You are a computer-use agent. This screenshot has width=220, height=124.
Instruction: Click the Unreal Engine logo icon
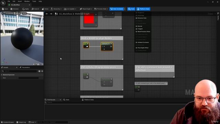pos(3,3)
